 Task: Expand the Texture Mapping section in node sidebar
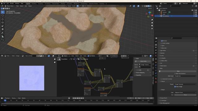click(140, 73)
